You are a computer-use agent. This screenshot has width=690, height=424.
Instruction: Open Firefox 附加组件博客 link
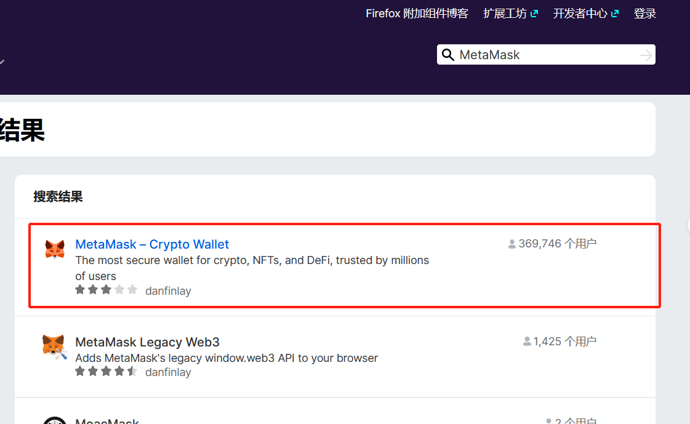tap(417, 14)
